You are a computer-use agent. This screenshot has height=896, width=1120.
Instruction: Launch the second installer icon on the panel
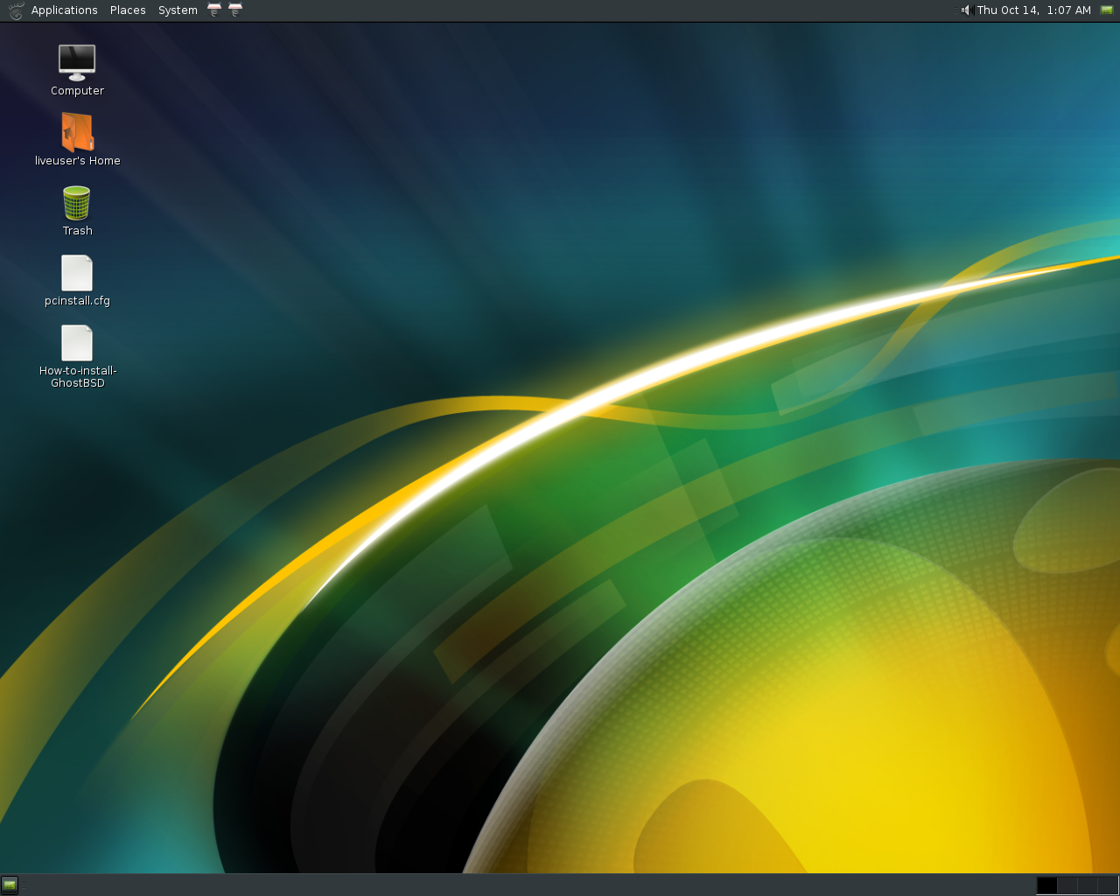click(x=234, y=10)
